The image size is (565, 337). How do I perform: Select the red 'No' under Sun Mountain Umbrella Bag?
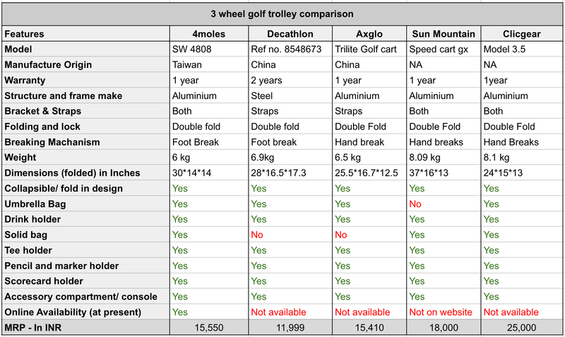[x=417, y=204]
